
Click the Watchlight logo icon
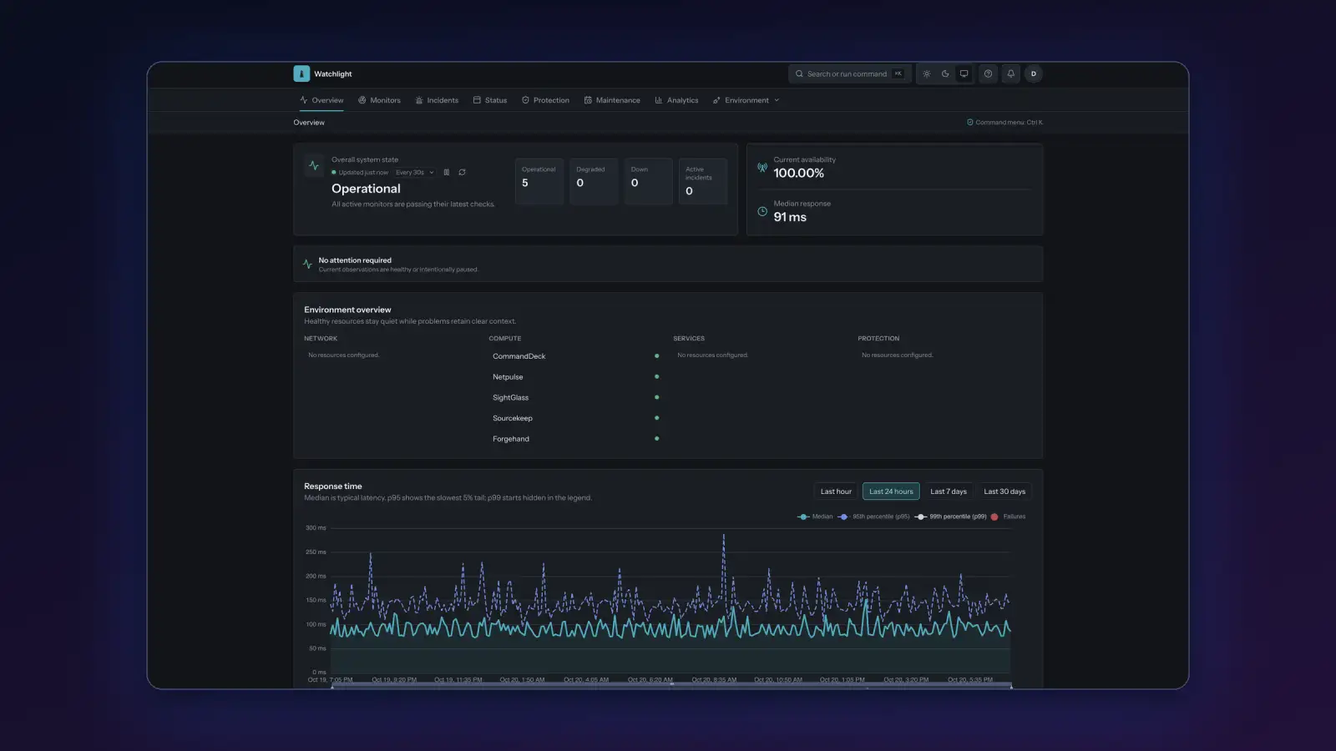[301, 73]
